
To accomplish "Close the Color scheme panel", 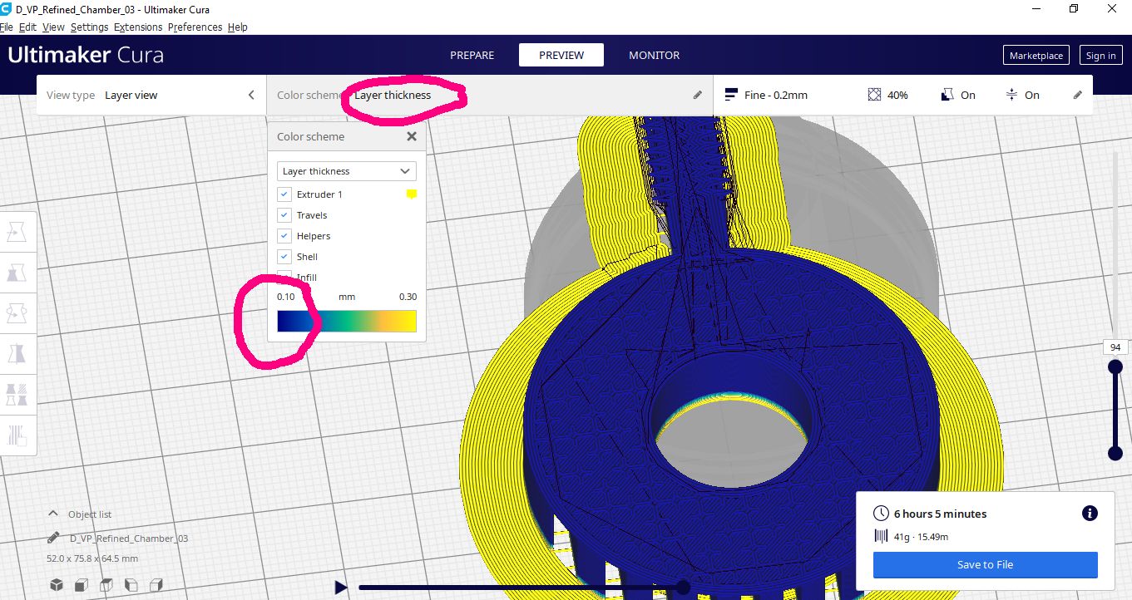I will 411,136.
